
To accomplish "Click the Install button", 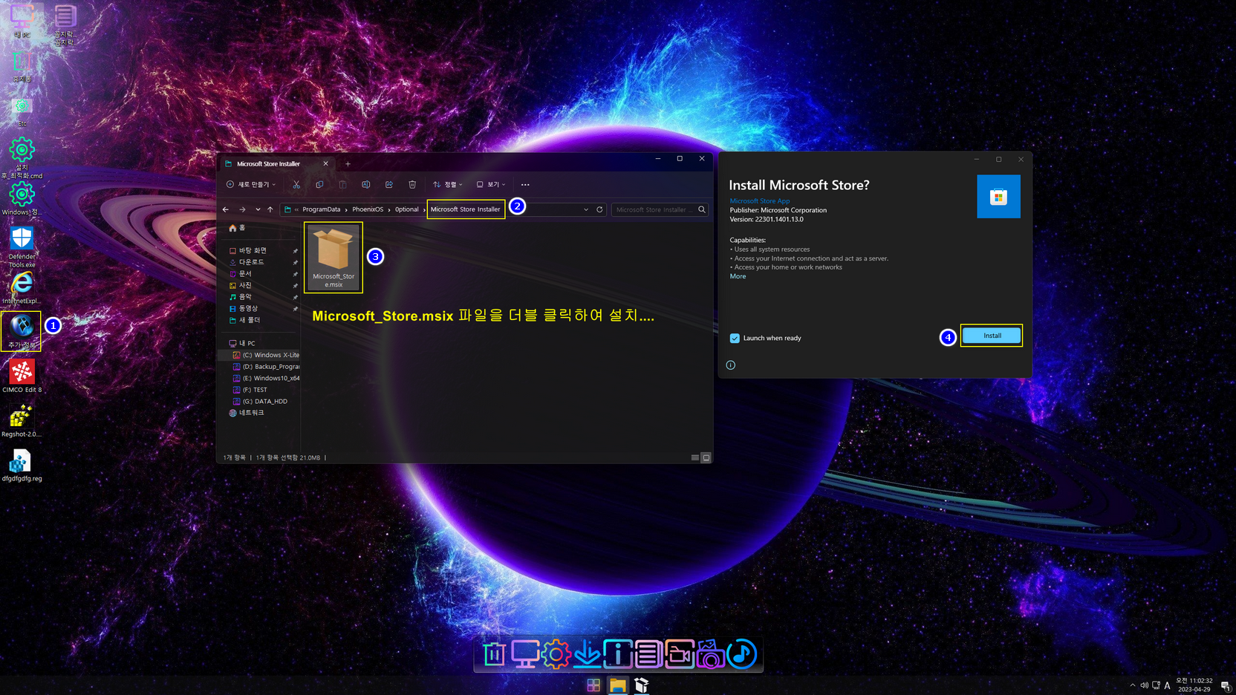I will [992, 336].
